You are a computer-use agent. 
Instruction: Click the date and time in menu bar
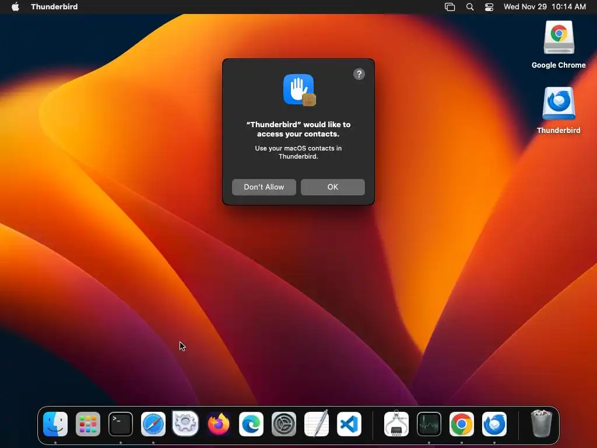click(545, 7)
